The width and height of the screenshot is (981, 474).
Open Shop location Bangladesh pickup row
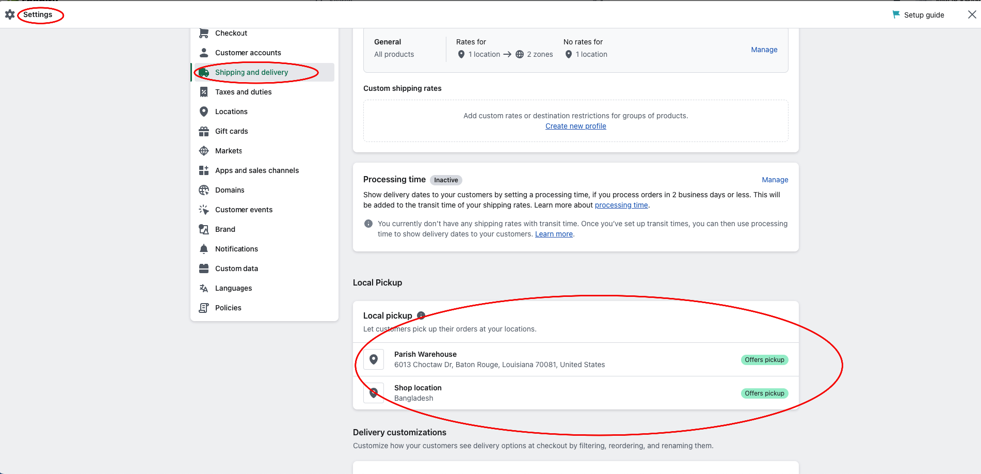click(575, 393)
